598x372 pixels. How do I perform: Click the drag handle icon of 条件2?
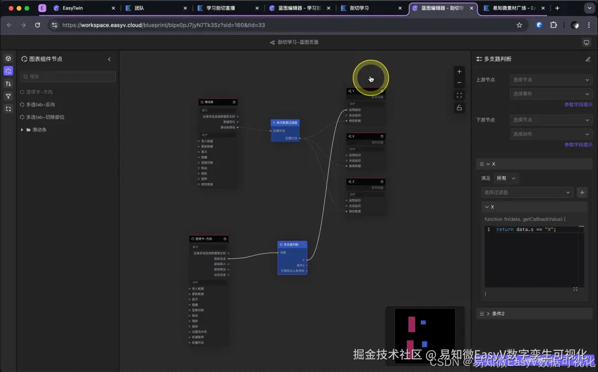[x=482, y=314]
